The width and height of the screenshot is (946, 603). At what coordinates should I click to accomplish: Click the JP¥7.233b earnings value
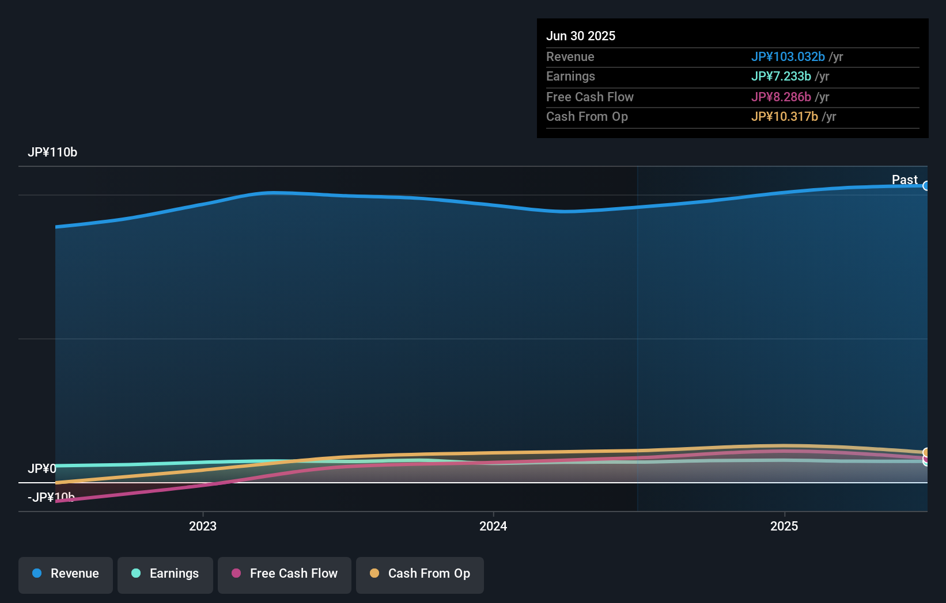781,76
